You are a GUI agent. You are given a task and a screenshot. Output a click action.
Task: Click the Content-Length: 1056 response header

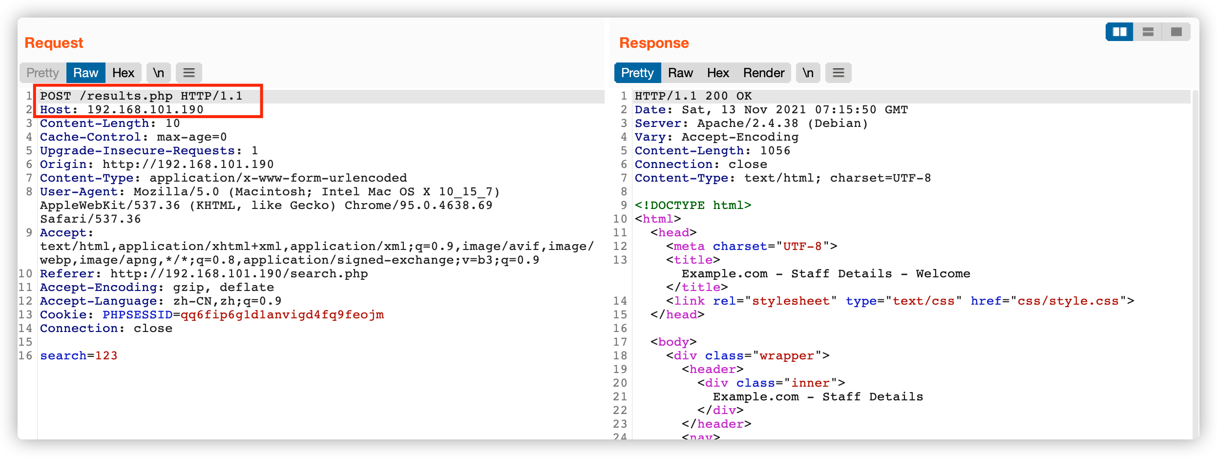pyautogui.click(x=713, y=151)
